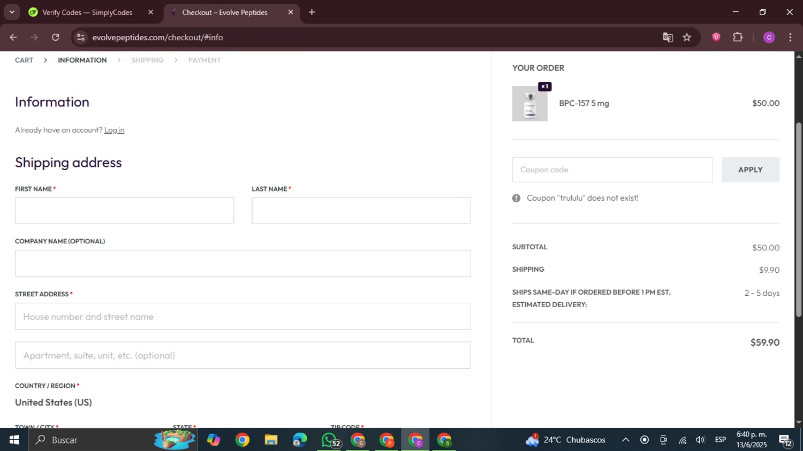Image resolution: width=803 pixels, height=451 pixels.
Task: Bookmark this page with star icon
Action: pos(687,37)
